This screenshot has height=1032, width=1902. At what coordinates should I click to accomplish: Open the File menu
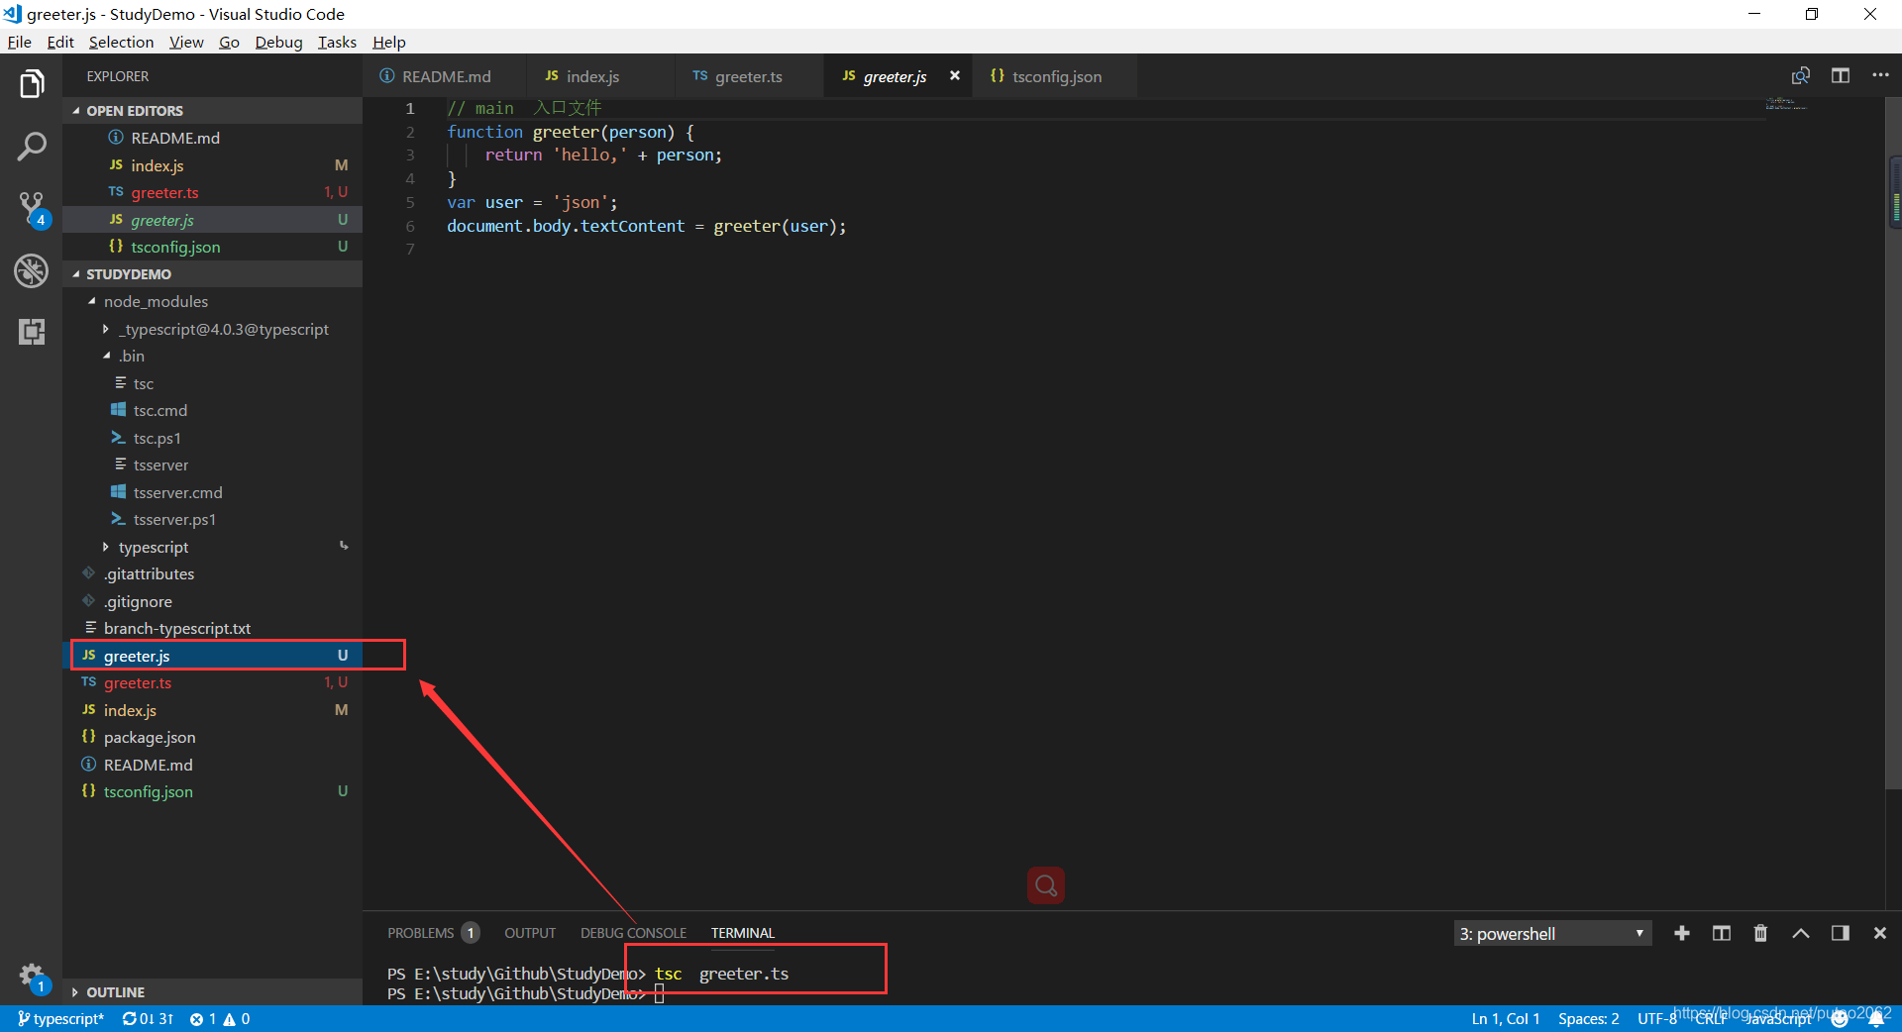pos(20,42)
